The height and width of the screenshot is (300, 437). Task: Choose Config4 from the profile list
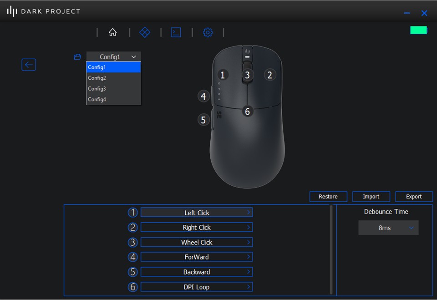coord(113,99)
